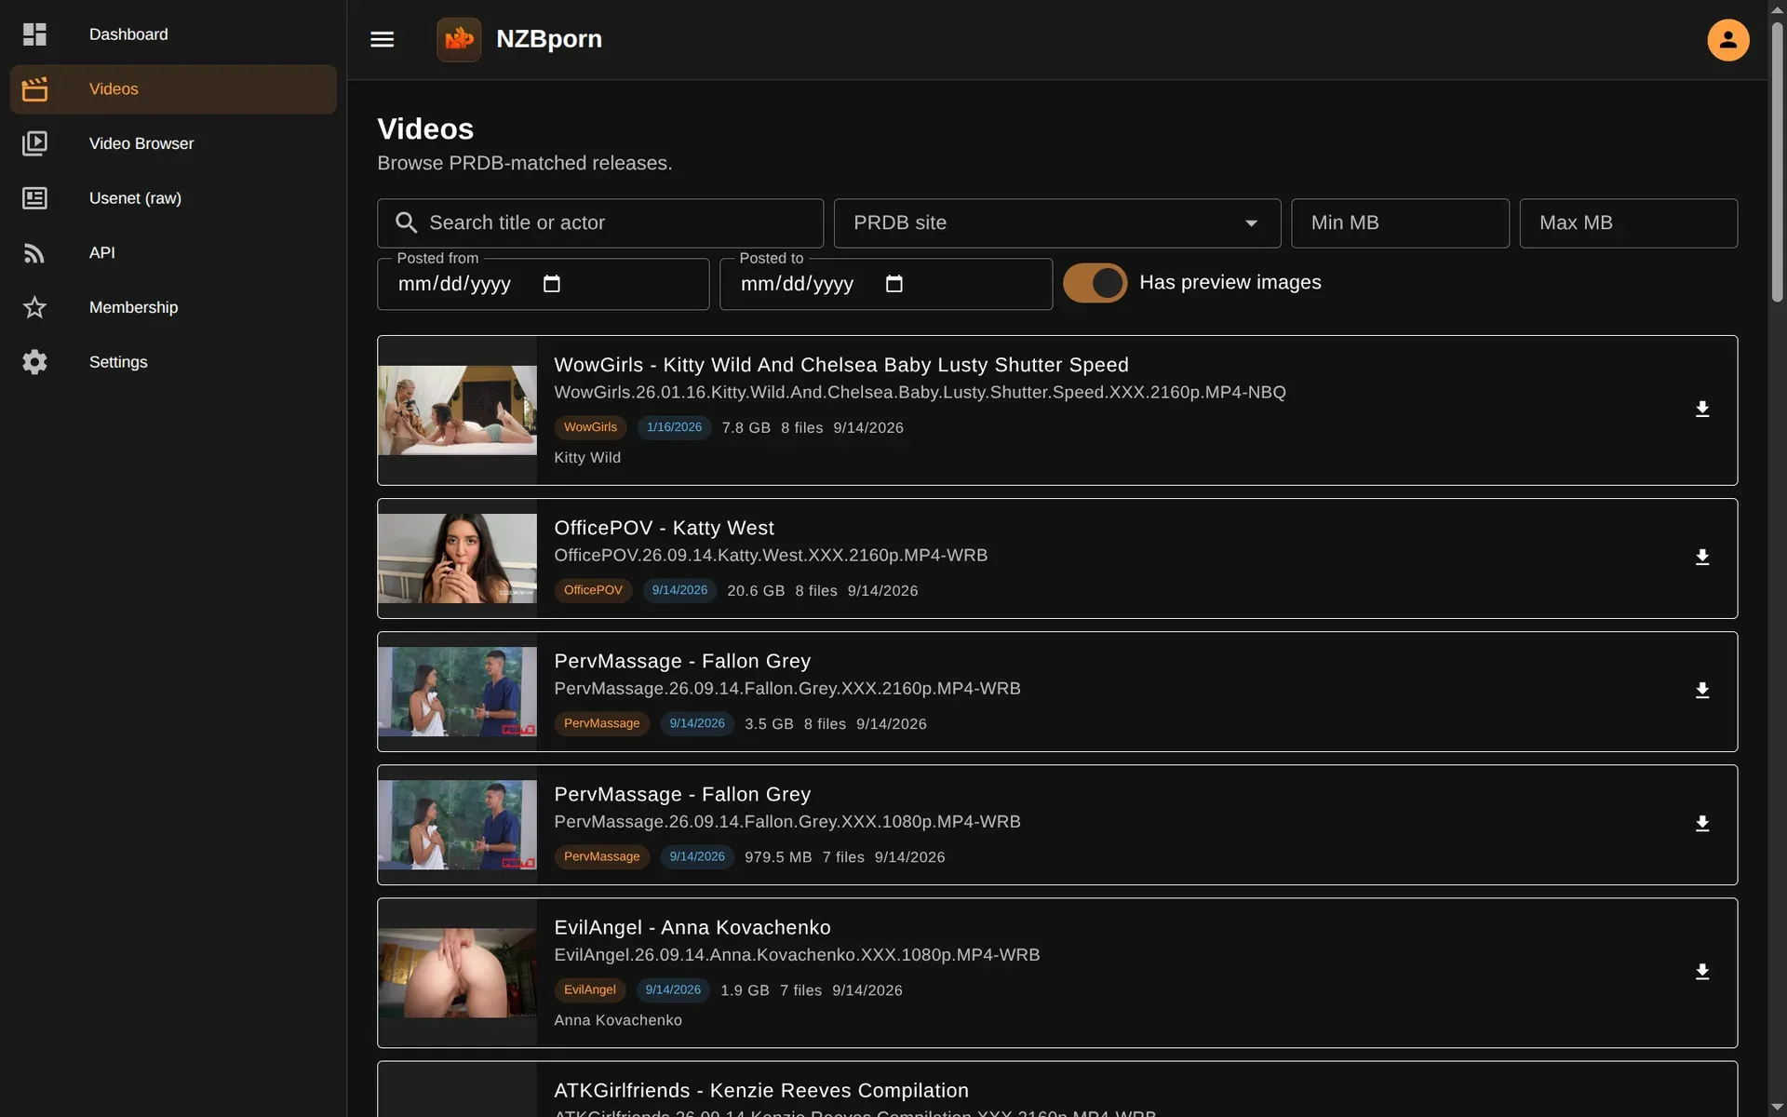Open Membership from the sidebar
1787x1117 pixels.
(173, 307)
